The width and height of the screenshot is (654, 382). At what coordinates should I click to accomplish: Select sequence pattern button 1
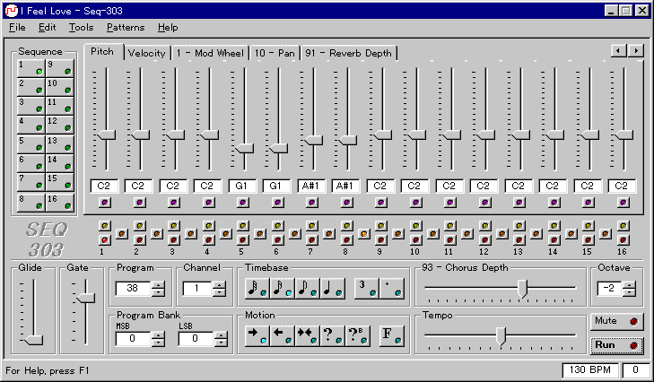(x=31, y=68)
